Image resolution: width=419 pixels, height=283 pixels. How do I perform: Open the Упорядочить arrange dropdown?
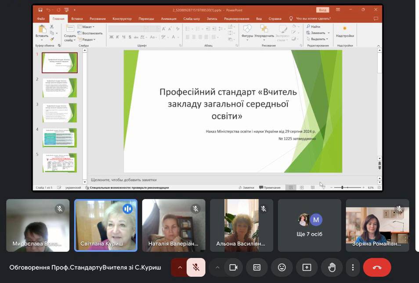coord(264,33)
